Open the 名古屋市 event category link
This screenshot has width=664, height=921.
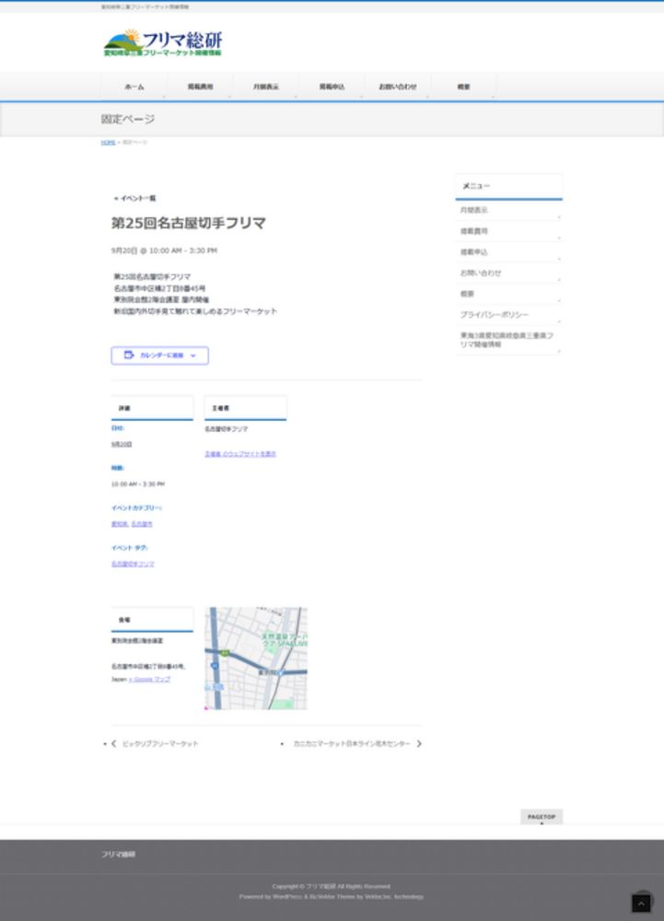click(x=142, y=523)
